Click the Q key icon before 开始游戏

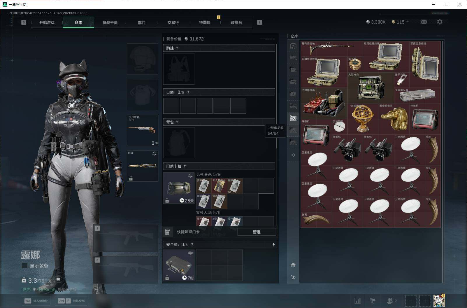coord(24,22)
